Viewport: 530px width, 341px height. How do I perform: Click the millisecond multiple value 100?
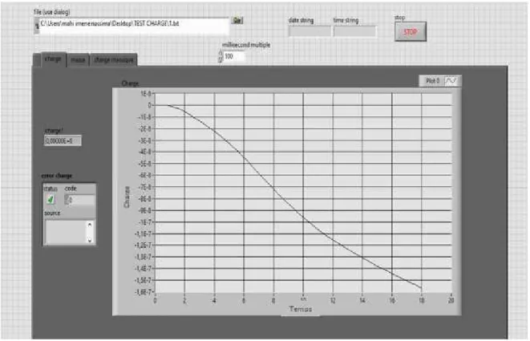pyautogui.click(x=233, y=56)
